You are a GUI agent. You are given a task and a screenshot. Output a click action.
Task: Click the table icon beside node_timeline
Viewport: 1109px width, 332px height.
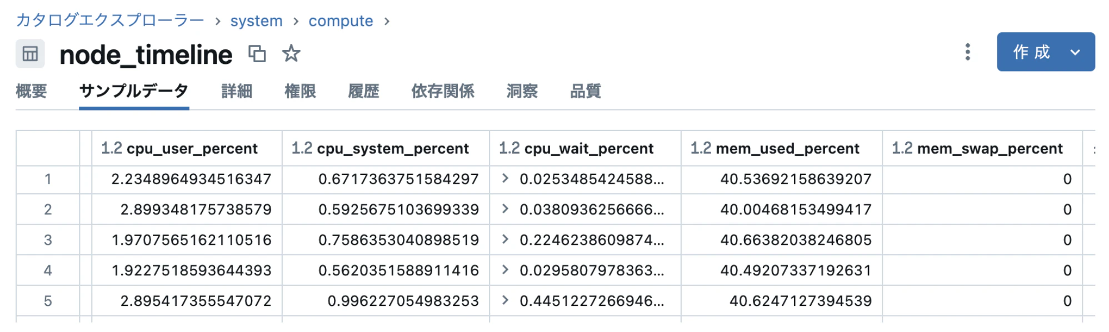click(30, 54)
